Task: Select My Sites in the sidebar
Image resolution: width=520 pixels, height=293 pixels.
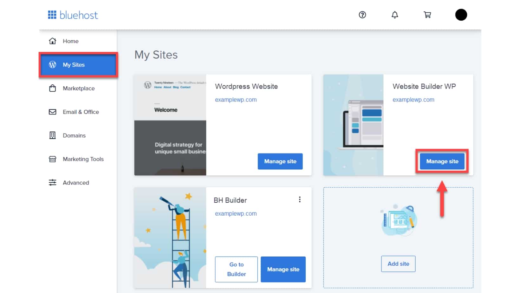Action: click(73, 65)
